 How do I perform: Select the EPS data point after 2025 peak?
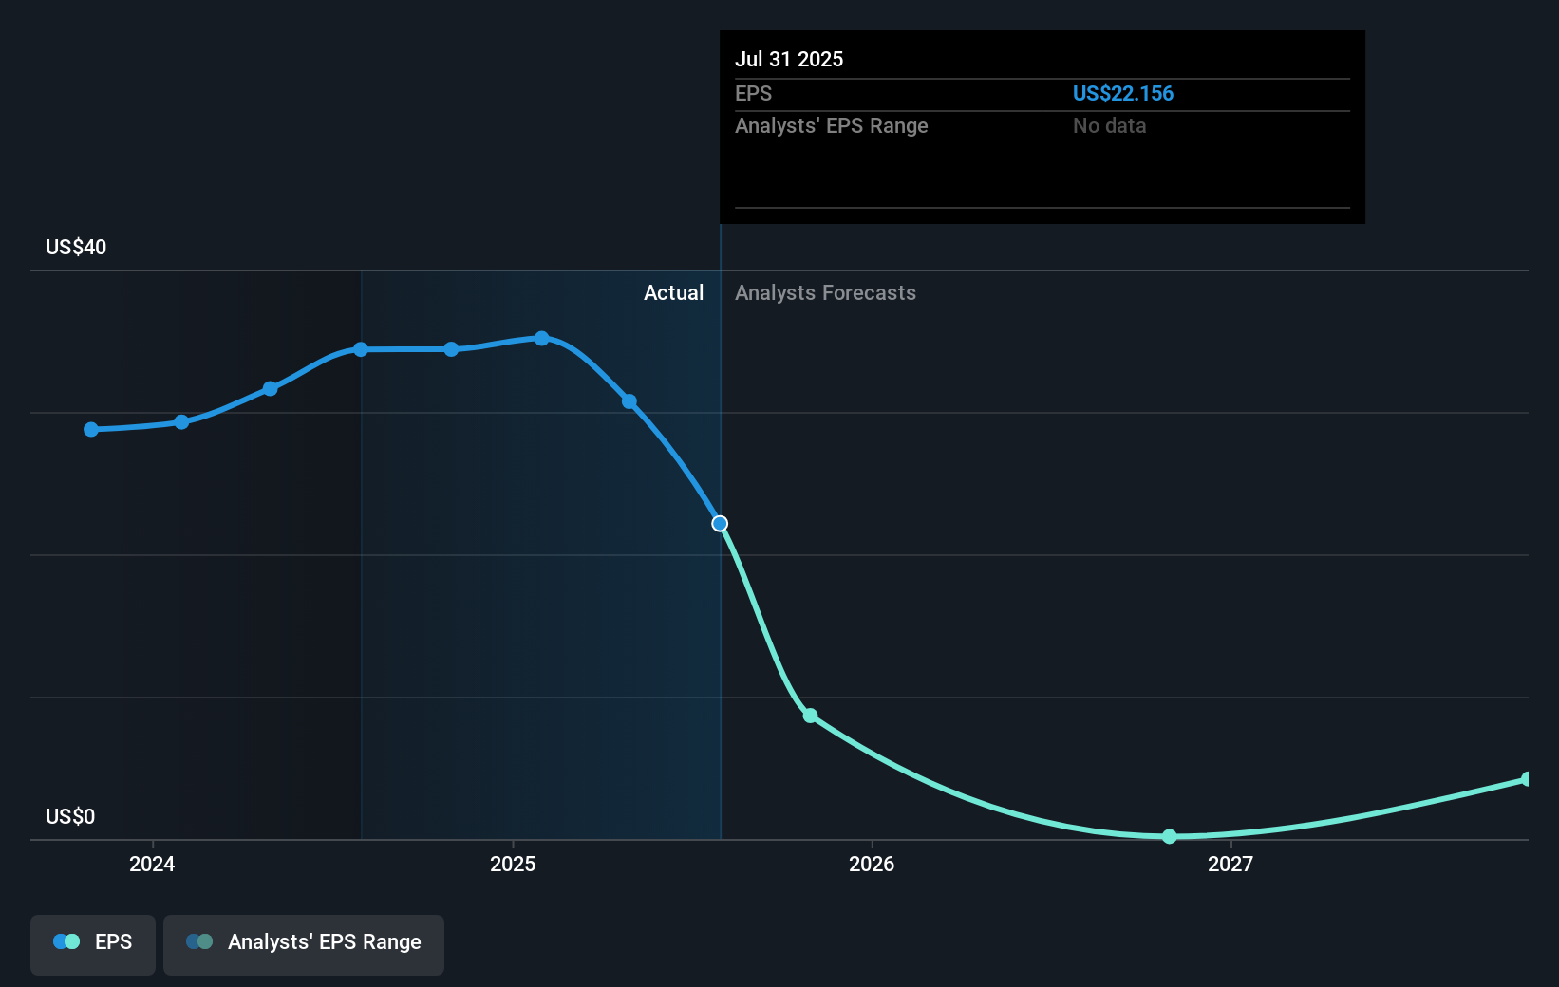pyautogui.click(x=629, y=401)
